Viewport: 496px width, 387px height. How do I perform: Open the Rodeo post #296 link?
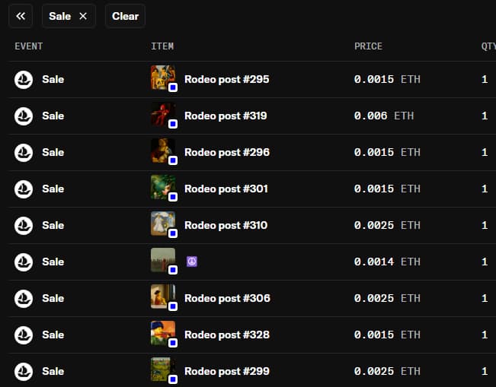(x=226, y=152)
